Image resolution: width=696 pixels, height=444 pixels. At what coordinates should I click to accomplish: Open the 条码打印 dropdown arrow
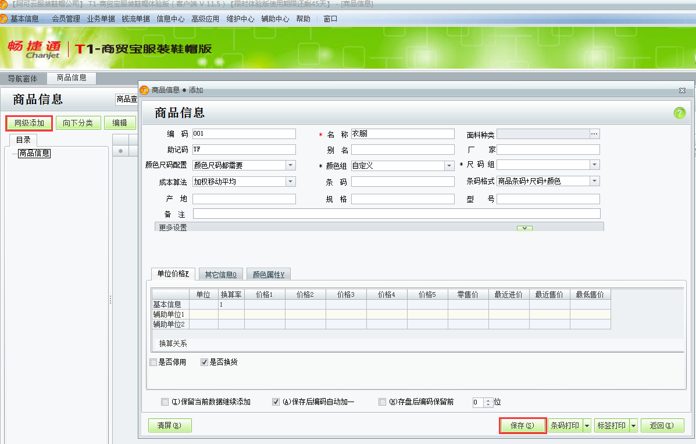[587, 426]
